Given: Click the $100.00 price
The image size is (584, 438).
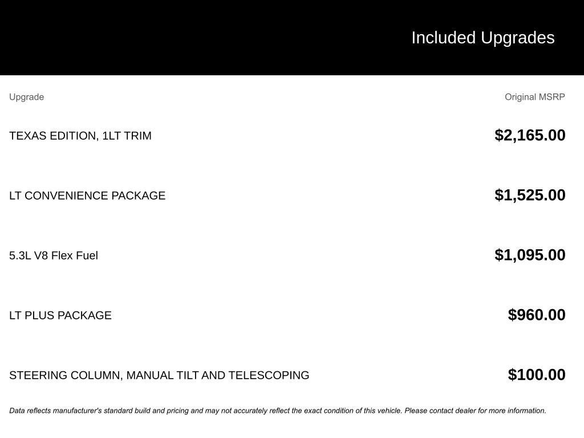Looking at the screenshot, I should click(536, 375).
